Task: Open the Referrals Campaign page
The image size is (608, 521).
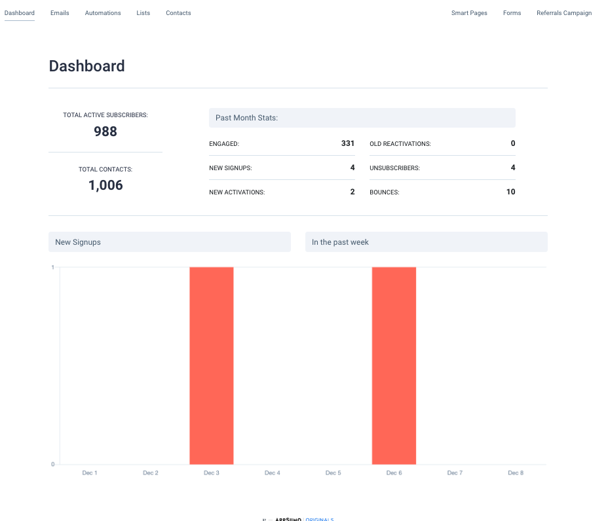Action: click(x=564, y=12)
